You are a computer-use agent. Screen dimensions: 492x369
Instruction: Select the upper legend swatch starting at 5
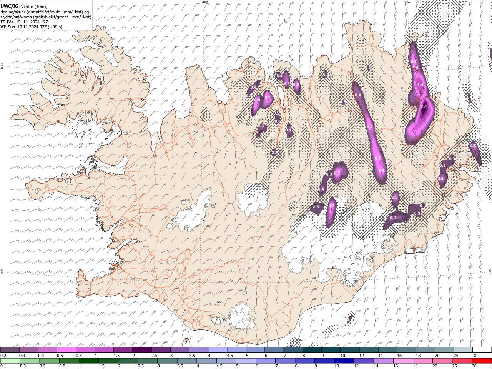(x=255, y=350)
